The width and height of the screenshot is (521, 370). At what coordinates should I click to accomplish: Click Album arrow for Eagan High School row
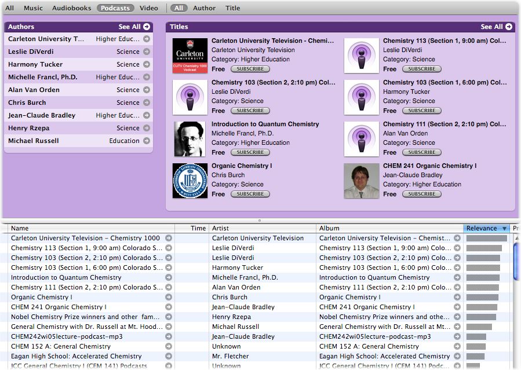(x=457, y=356)
